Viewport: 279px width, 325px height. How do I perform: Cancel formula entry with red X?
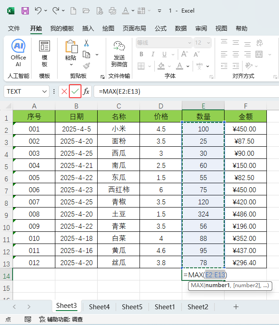pos(64,91)
